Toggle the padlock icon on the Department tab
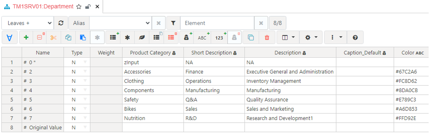The image size is (430, 135). pyautogui.click(x=88, y=7)
